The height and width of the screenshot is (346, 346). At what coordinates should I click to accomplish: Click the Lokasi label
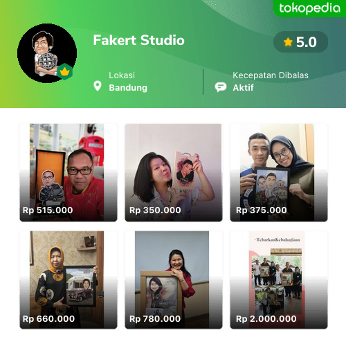click(122, 75)
